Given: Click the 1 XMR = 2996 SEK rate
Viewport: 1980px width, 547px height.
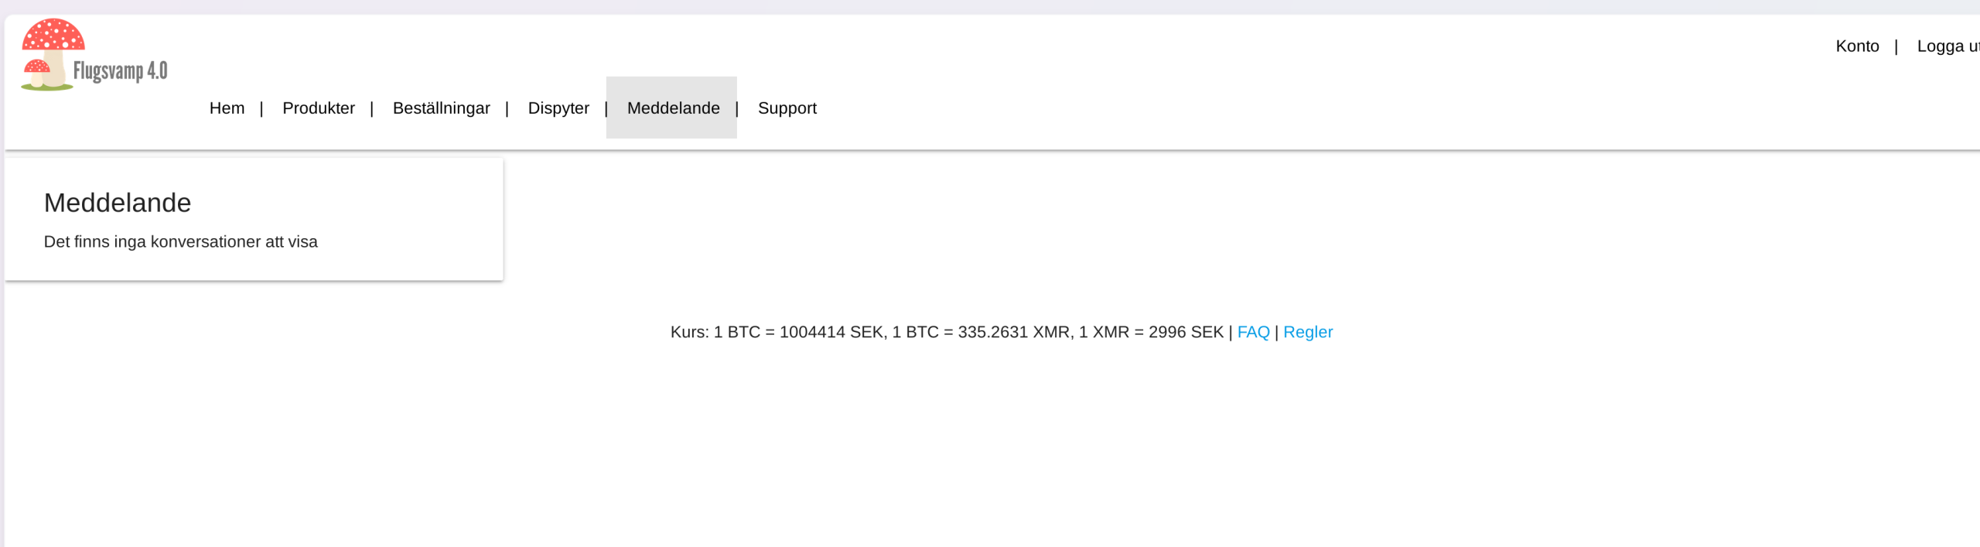Looking at the screenshot, I should coord(1151,332).
